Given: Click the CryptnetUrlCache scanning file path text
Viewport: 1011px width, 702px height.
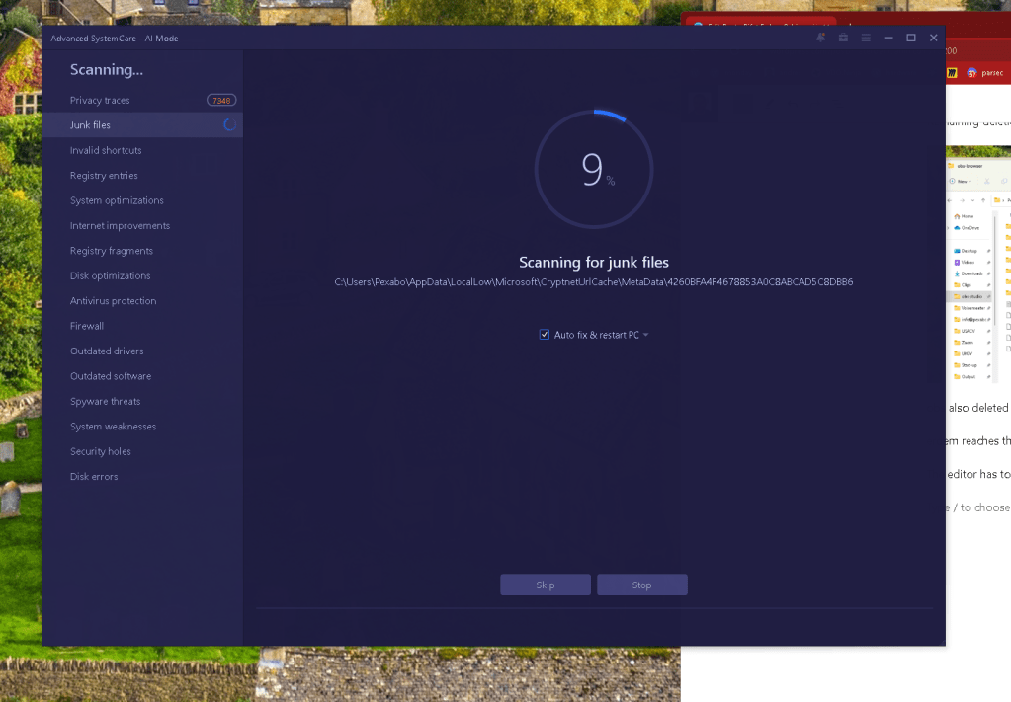Looking at the screenshot, I should pos(594,282).
